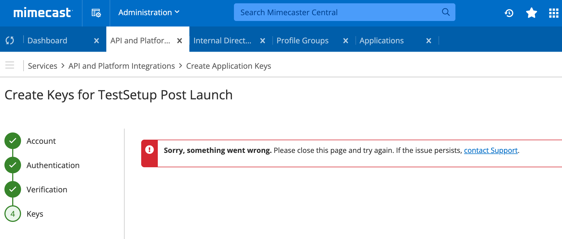The height and width of the screenshot is (239, 562).
Task: Click the search magnifier icon
Action: pos(445,12)
